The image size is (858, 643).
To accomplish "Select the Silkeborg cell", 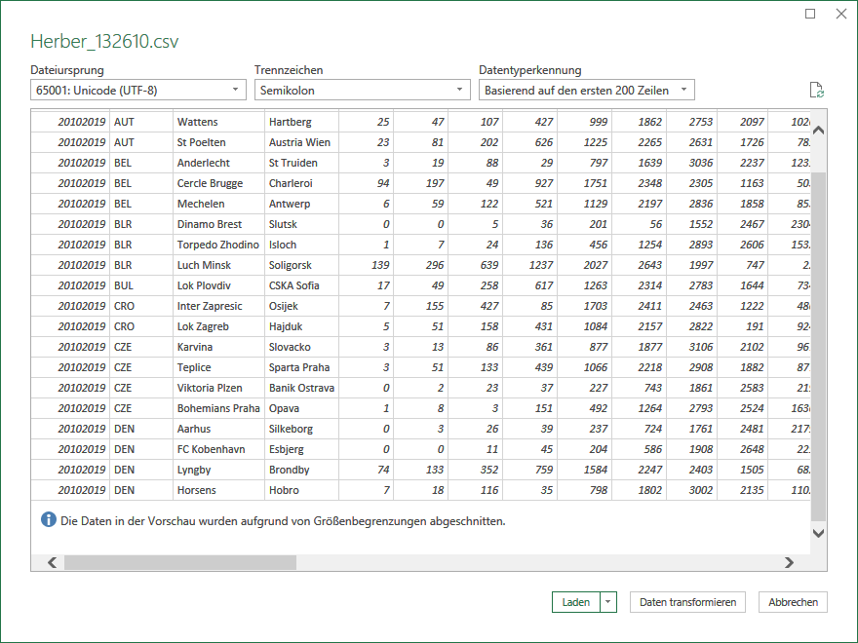I will [x=301, y=430].
